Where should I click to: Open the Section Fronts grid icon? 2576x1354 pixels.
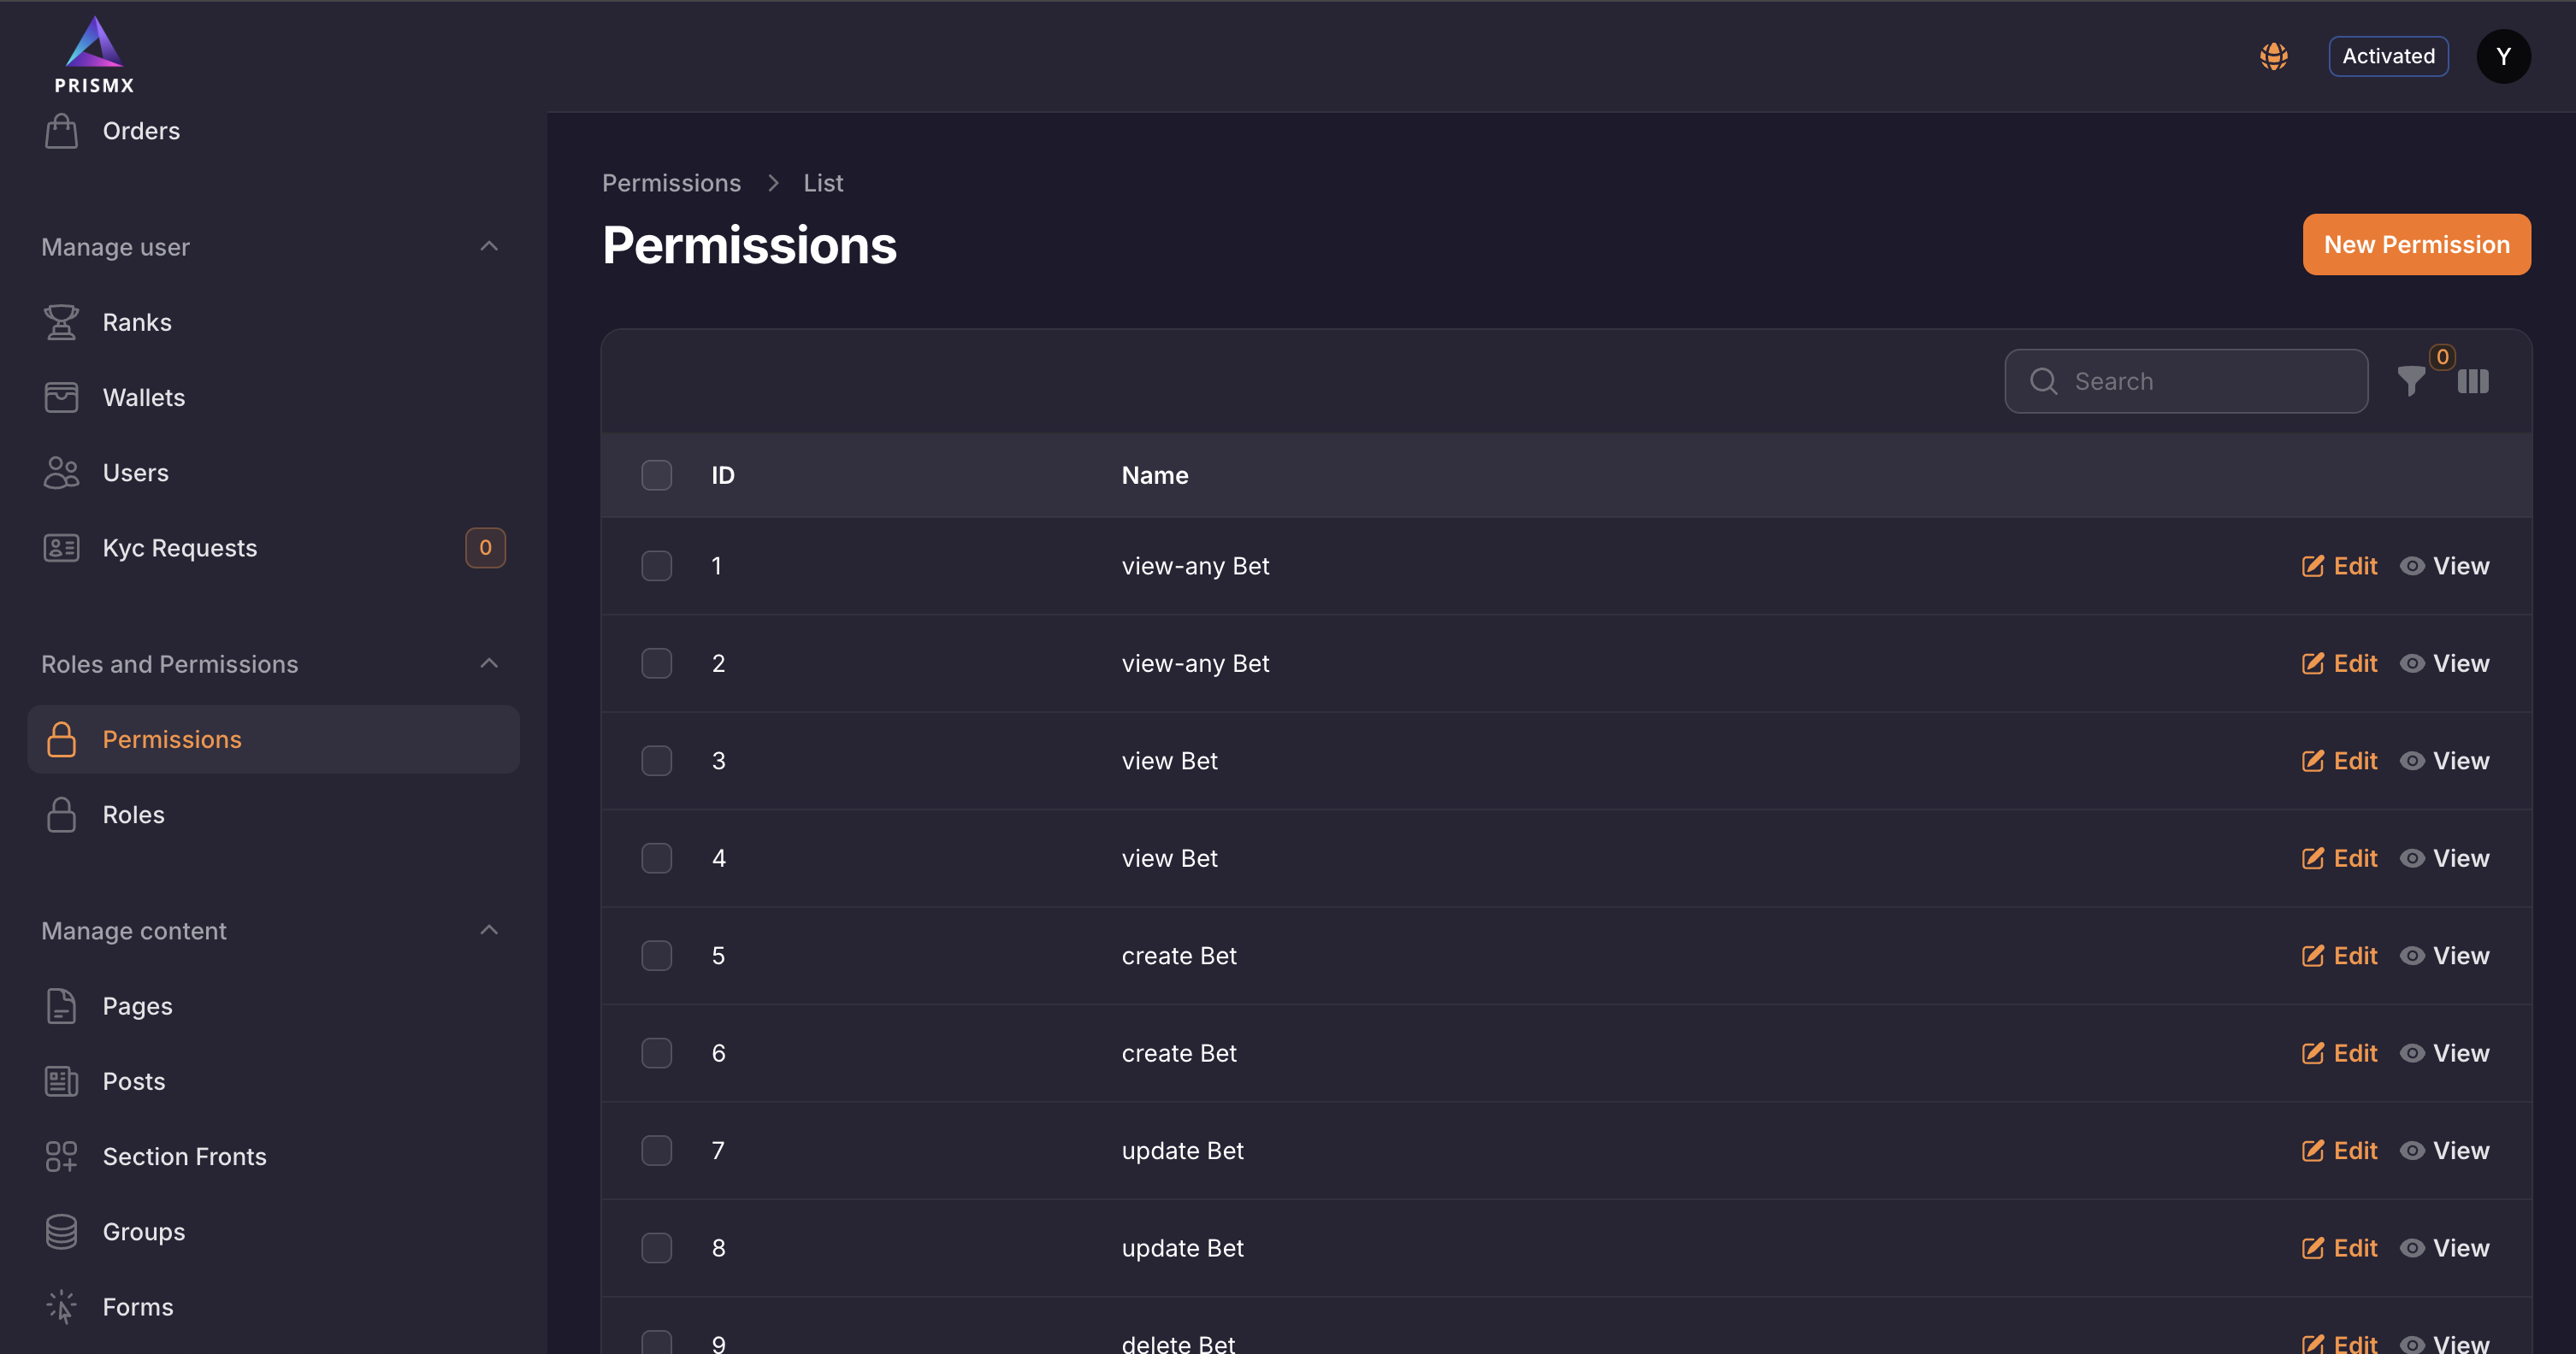pos(61,1157)
